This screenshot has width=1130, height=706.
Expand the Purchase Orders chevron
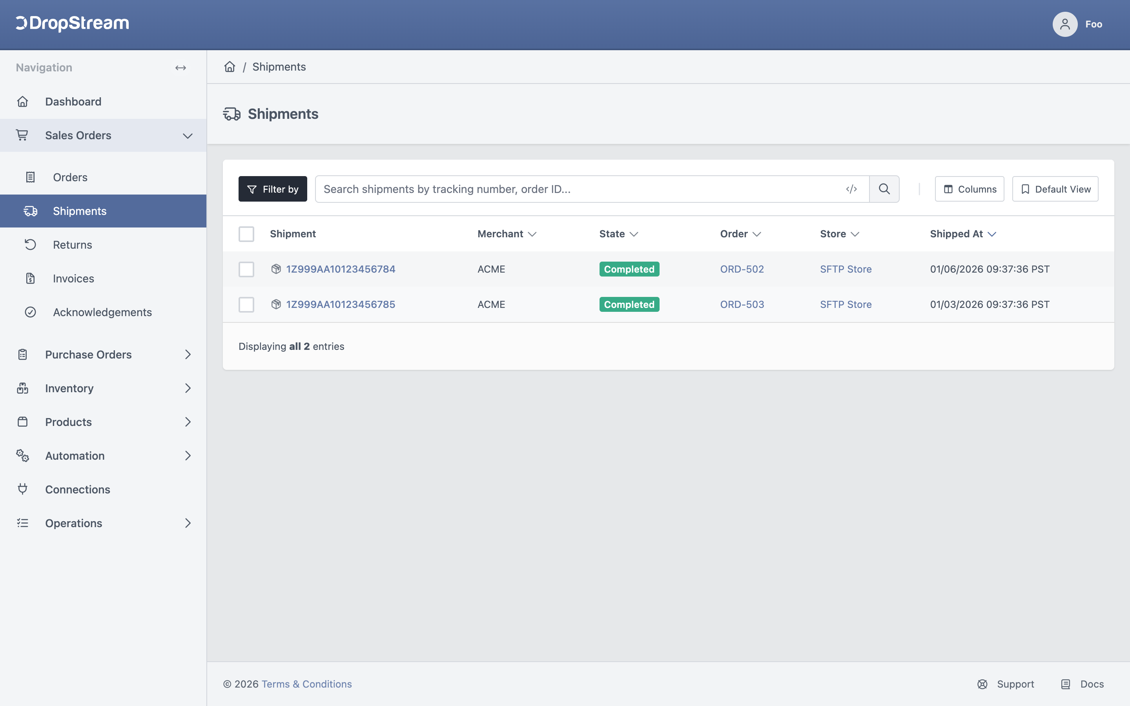coord(188,355)
